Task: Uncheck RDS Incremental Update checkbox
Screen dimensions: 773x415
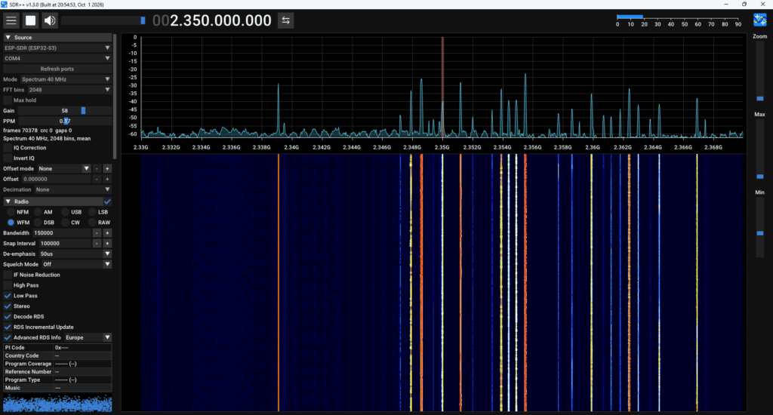Action: click(x=8, y=327)
